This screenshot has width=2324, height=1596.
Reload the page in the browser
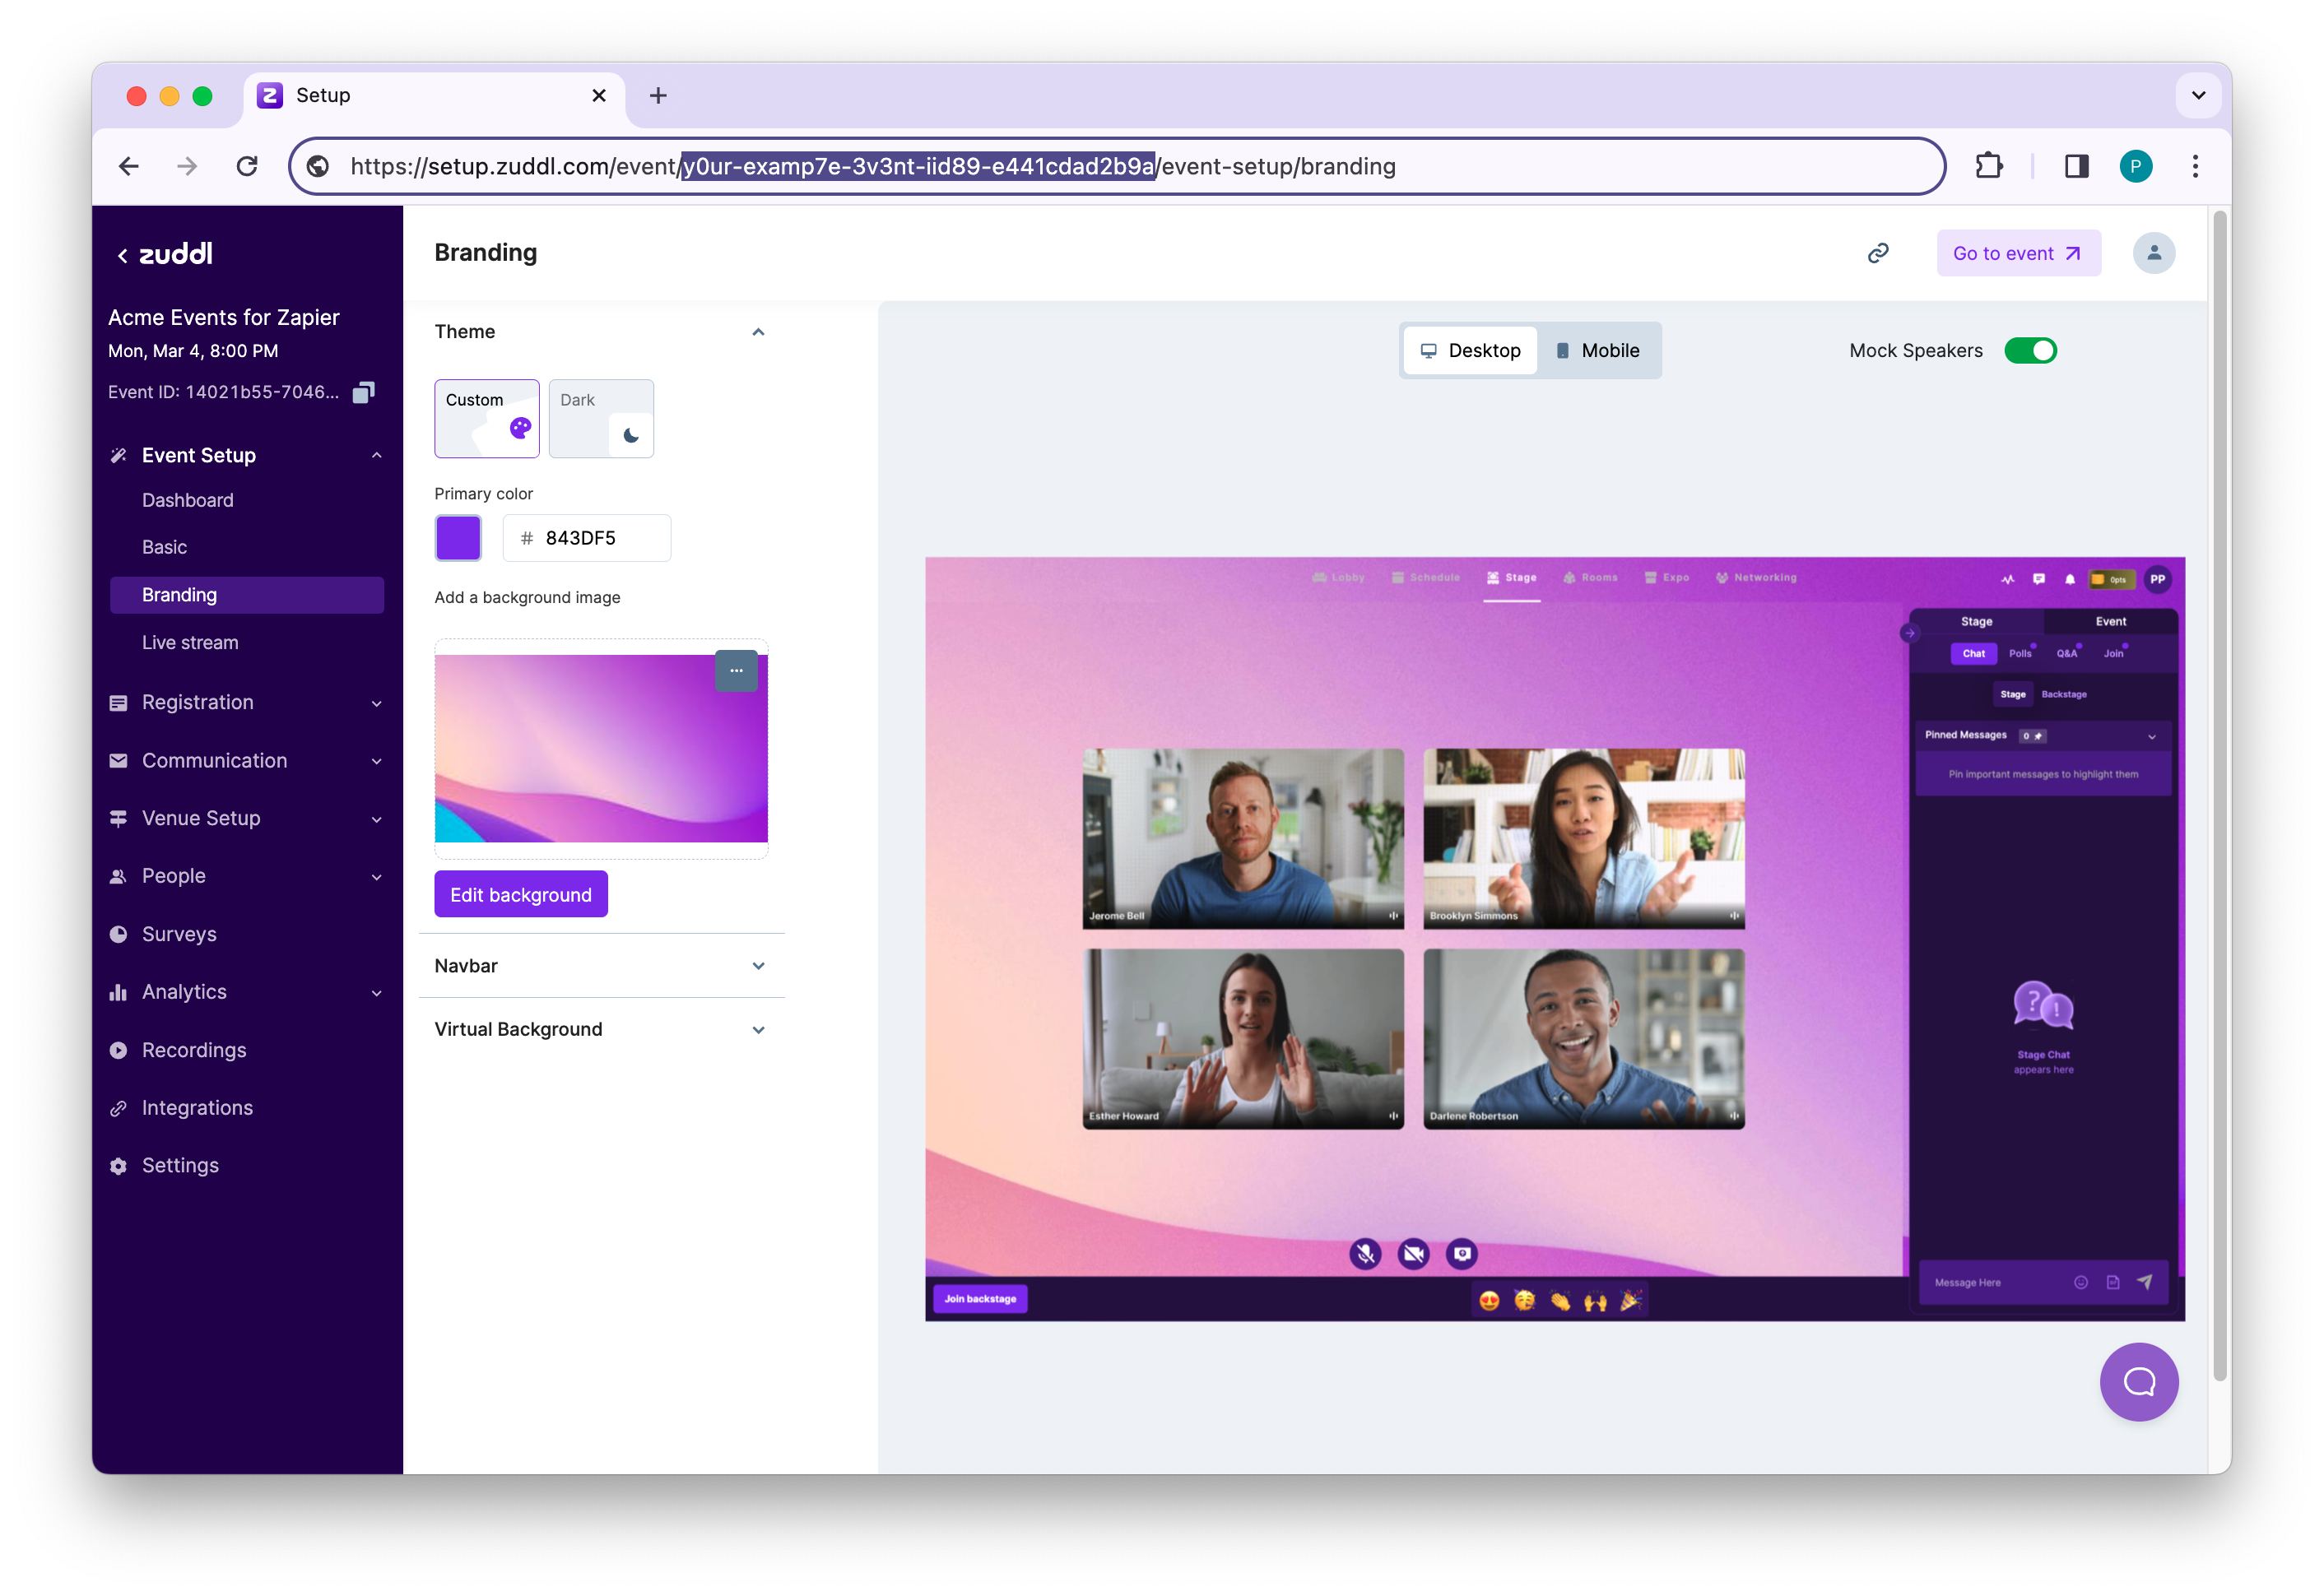[x=247, y=166]
